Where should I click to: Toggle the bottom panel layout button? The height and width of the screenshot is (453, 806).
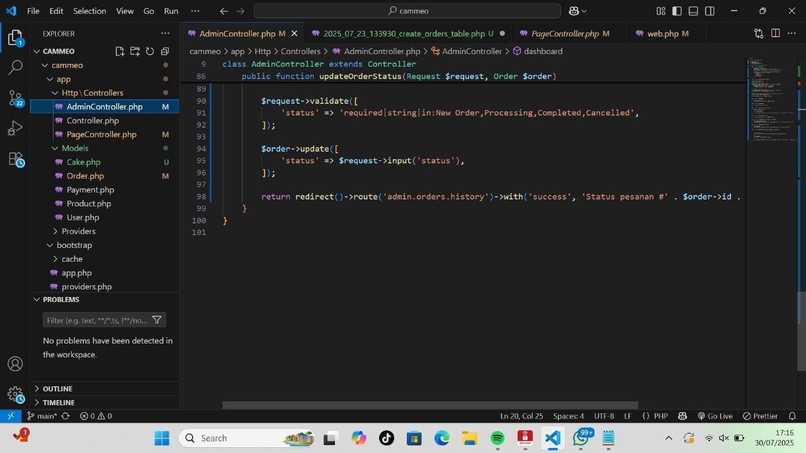[x=693, y=11]
